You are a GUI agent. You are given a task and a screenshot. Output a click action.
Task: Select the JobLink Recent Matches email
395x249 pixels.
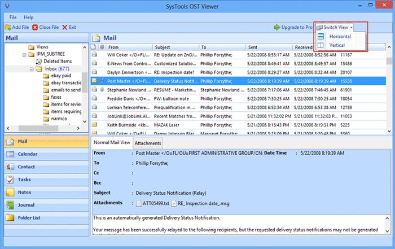[x=238, y=116]
